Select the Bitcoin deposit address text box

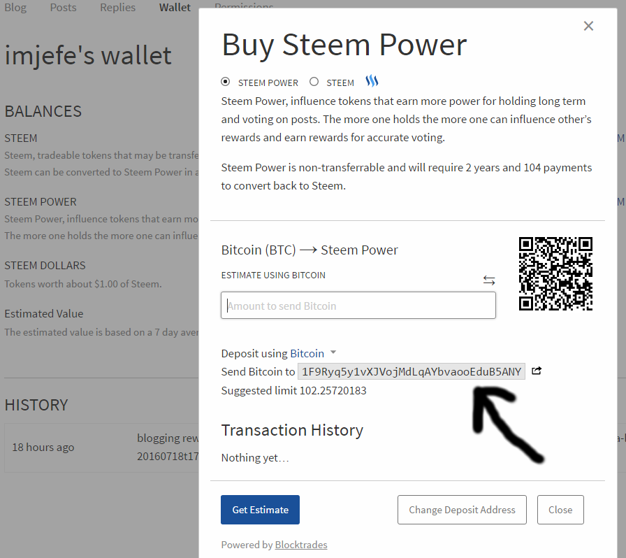point(412,371)
